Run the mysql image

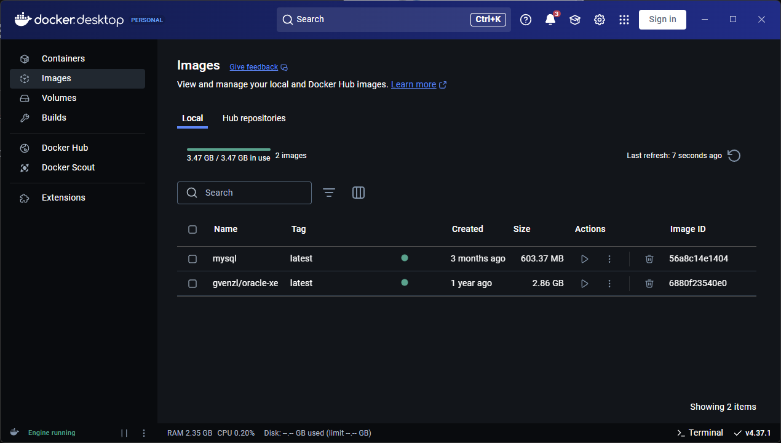(x=584, y=258)
